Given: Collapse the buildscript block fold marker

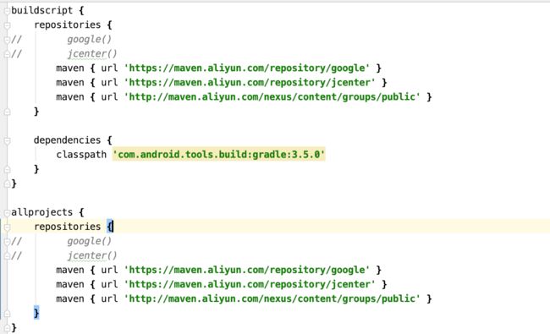Looking at the screenshot, I should [x=7, y=11].
